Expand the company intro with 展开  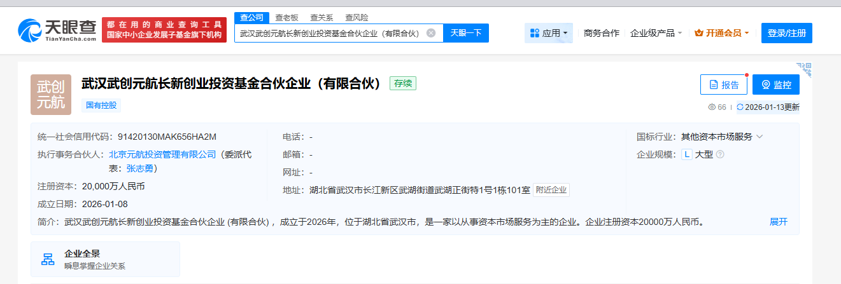778,222
